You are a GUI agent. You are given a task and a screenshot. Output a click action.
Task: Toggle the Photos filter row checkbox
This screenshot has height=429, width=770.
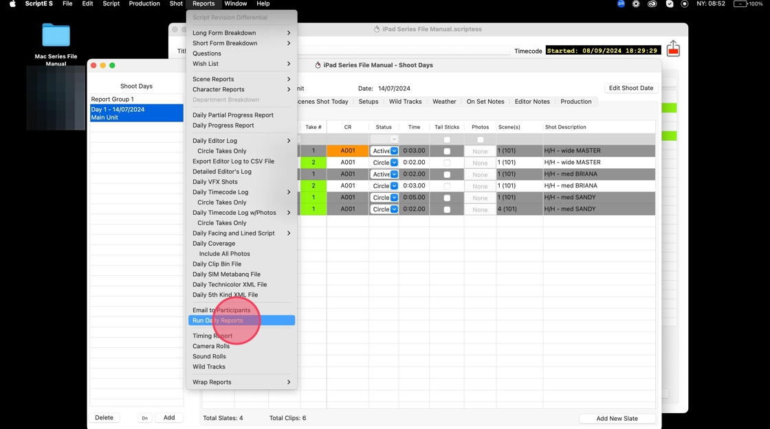click(481, 140)
